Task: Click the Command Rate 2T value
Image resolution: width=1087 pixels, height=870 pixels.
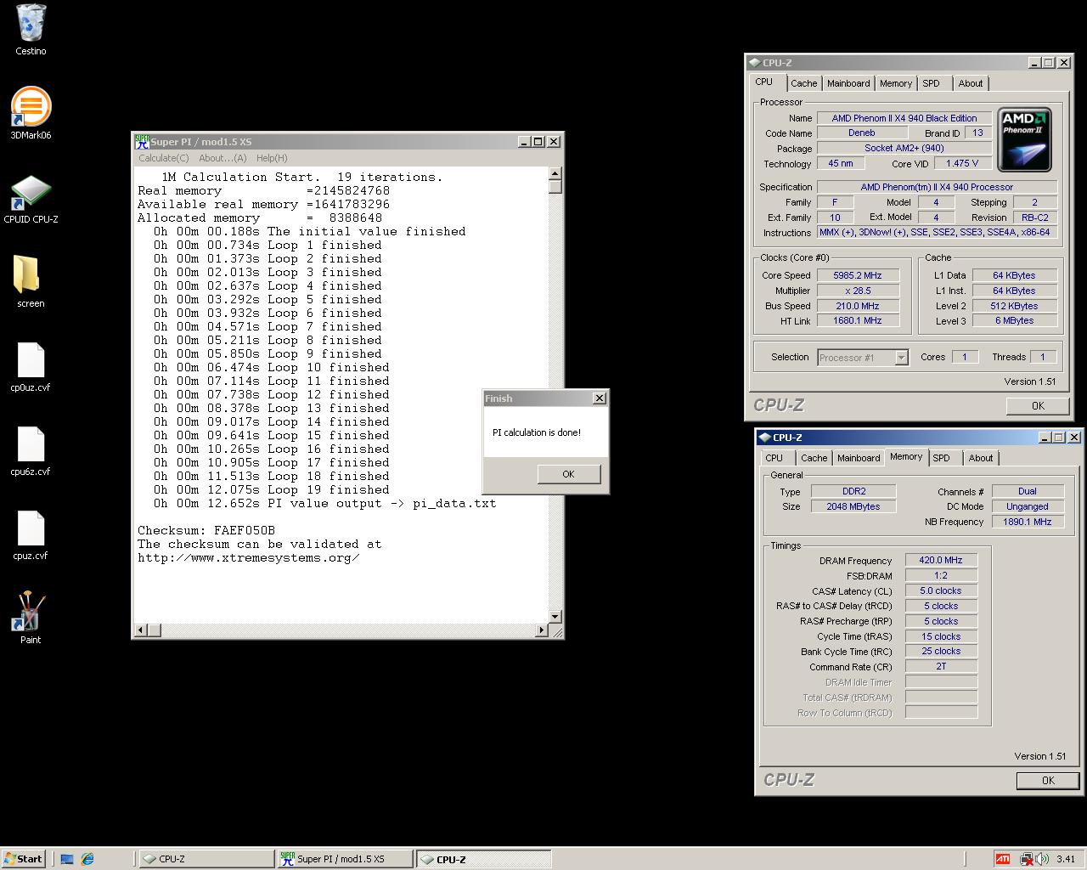Action: [941, 667]
